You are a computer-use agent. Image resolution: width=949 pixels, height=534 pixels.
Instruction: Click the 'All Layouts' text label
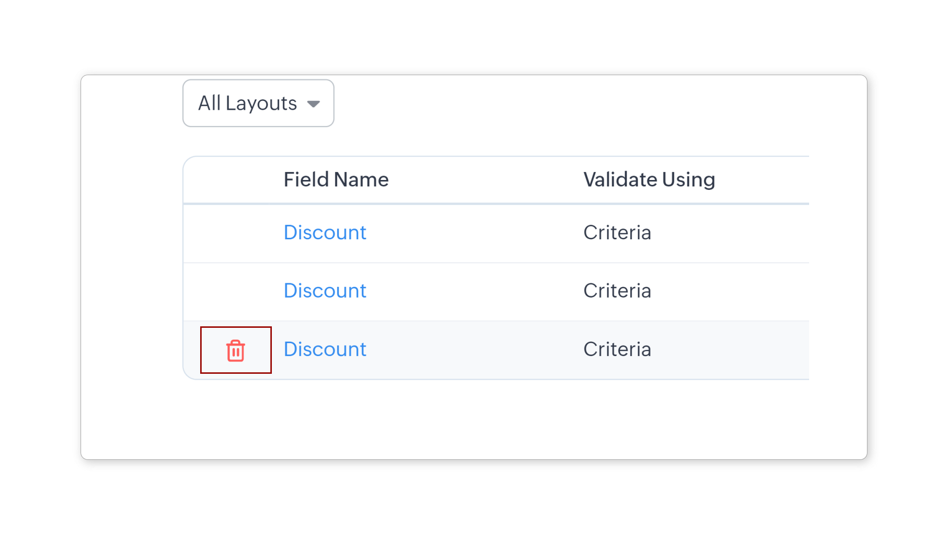(247, 103)
